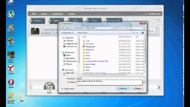Open the view options dropdown arrow
The height and width of the screenshot is (107, 190).
pyautogui.click(x=137, y=33)
